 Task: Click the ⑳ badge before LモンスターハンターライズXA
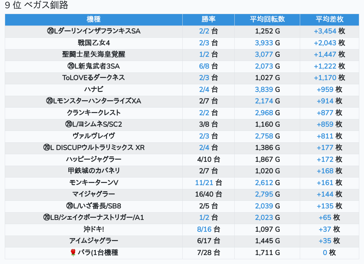click(x=49, y=101)
